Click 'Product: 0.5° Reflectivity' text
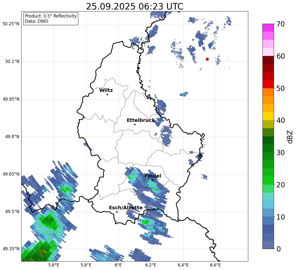Image resolution: width=296 pixels, height=270 pixels. coord(51,16)
